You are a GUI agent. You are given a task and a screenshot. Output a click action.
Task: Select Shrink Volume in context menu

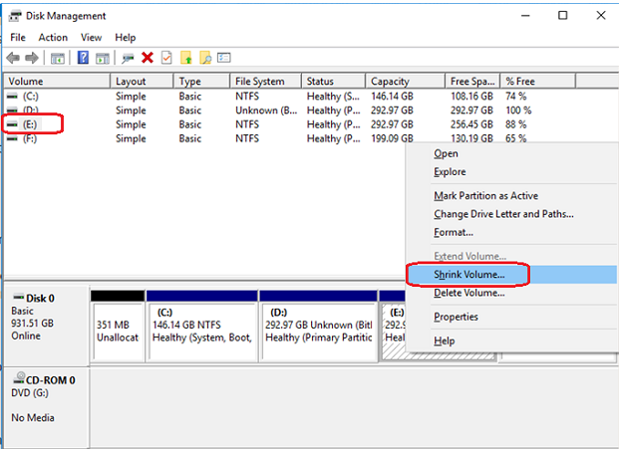(x=511, y=275)
